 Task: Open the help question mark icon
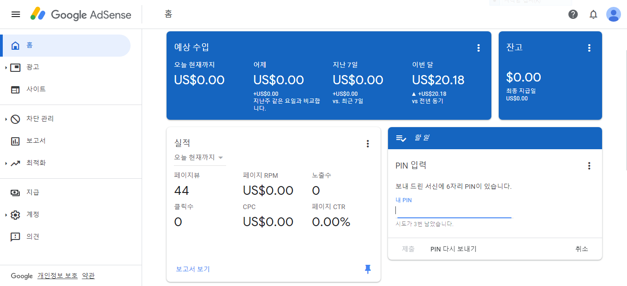(573, 14)
